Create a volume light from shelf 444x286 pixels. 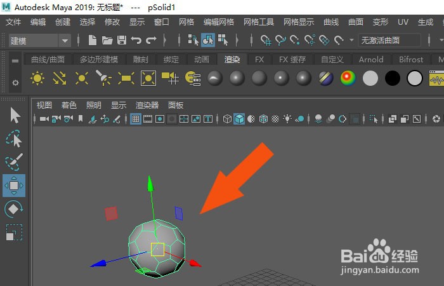(148, 78)
